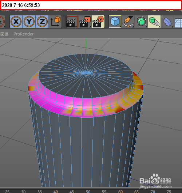Render to Picture Viewer

click(85, 22)
